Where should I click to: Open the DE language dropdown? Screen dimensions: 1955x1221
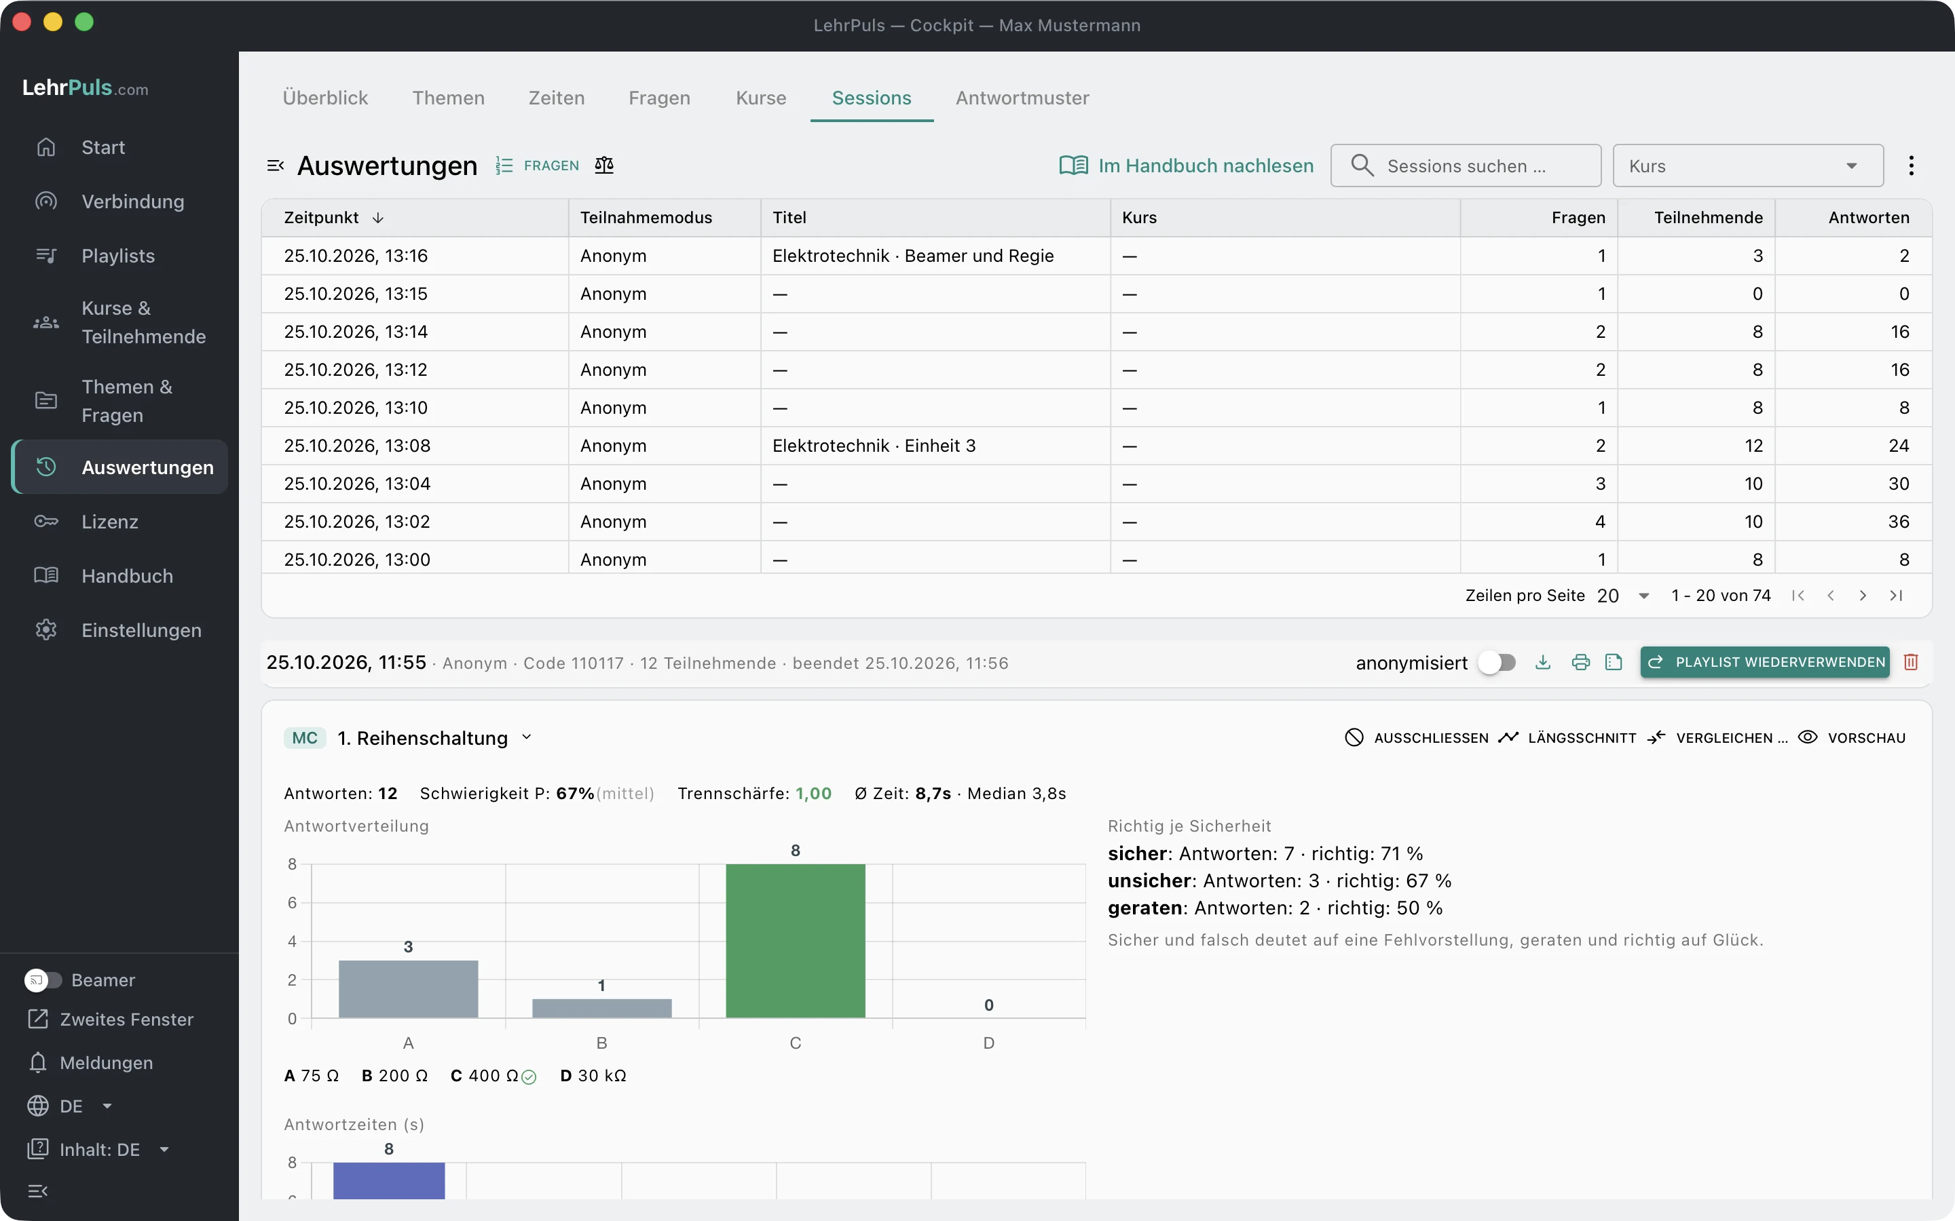tap(71, 1106)
